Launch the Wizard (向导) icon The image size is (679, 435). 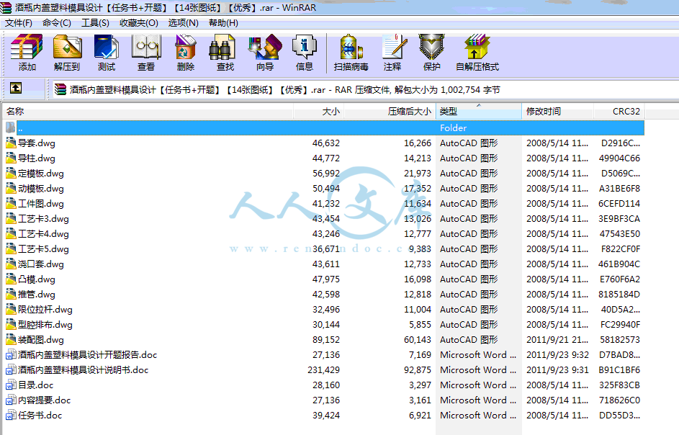tap(265, 47)
